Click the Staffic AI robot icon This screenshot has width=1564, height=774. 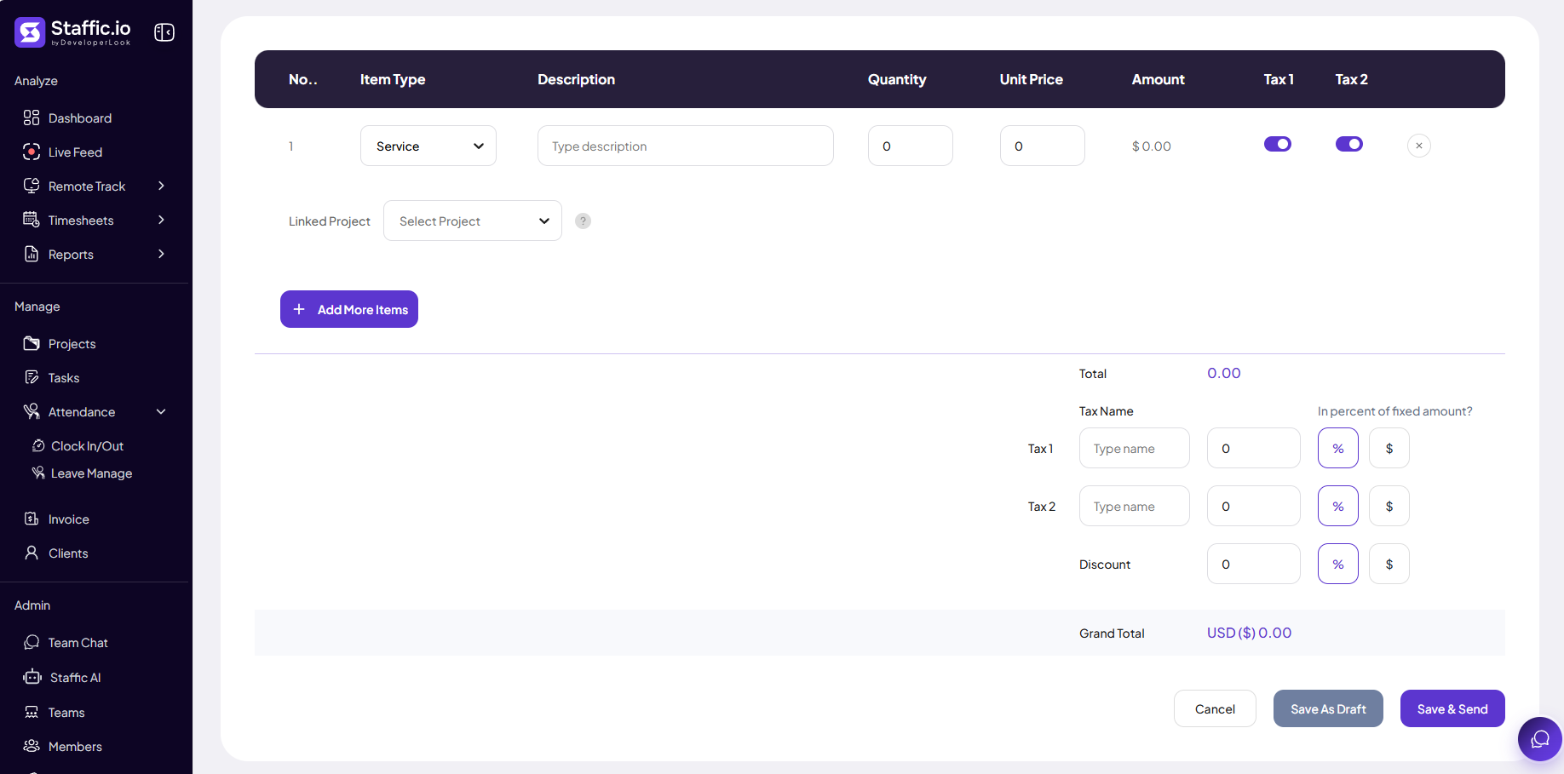[x=32, y=677]
